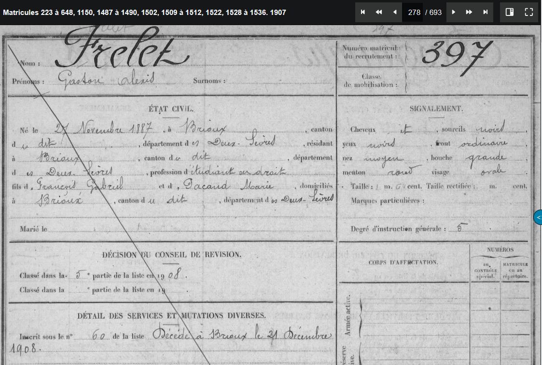Click the ÉTAT CIVIL section heading
The width and height of the screenshot is (542, 365).
coord(171,109)
